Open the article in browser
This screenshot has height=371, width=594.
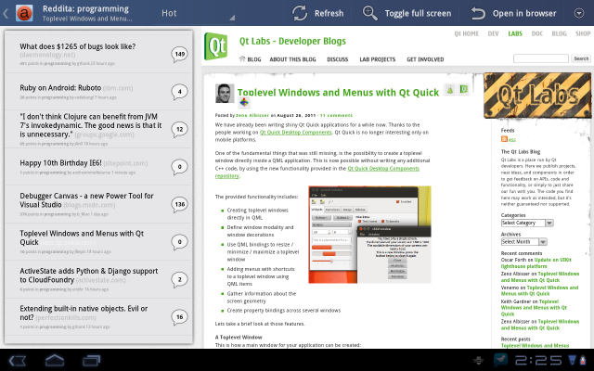point(513,13)
